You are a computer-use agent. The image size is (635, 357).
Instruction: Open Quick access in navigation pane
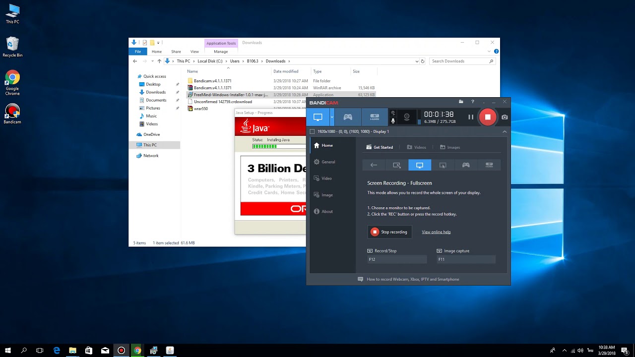(x=155, y=76)
